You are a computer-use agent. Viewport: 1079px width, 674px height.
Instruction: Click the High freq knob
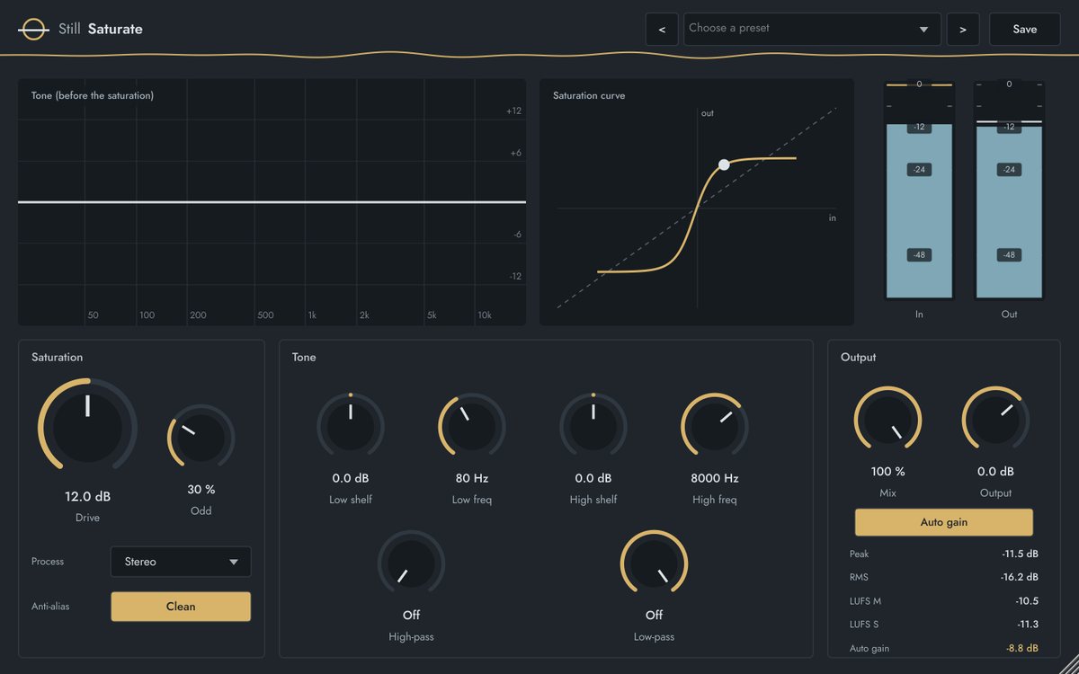[715, 426]
